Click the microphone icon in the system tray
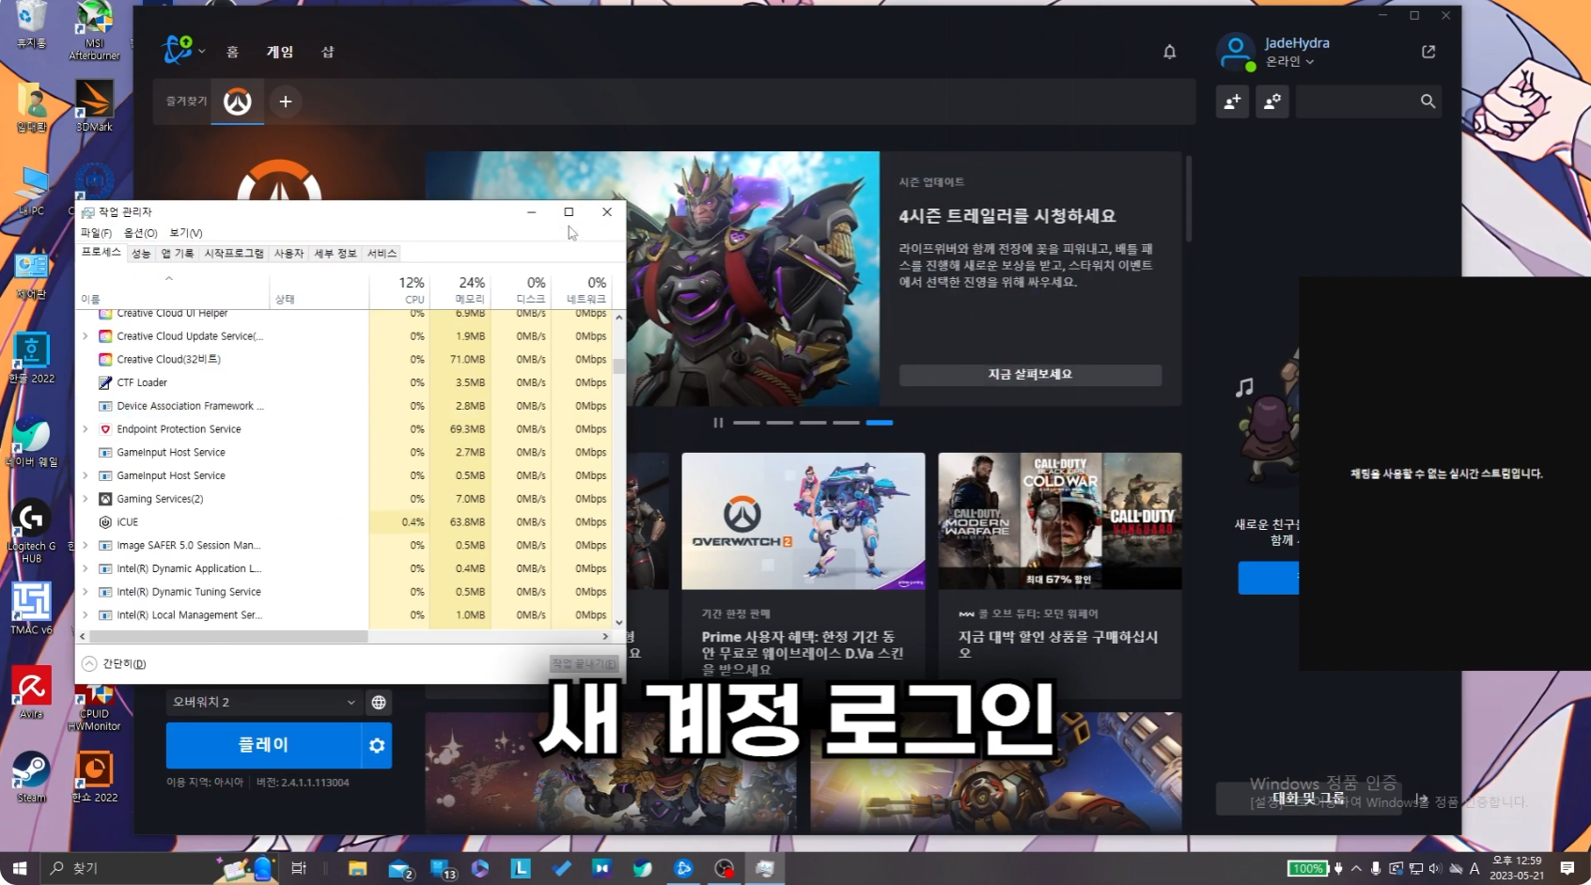1591x885 pixels. point(1375,868)
